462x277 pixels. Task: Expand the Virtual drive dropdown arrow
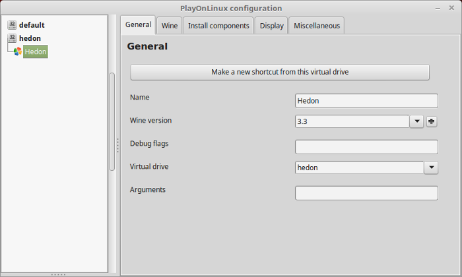pyautogui.click(x=431, y=168)
